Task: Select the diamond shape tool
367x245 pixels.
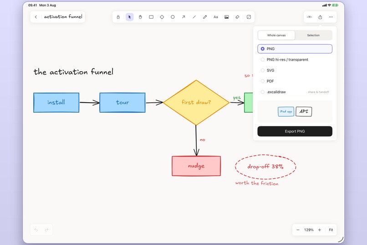Action: (162, 17)
